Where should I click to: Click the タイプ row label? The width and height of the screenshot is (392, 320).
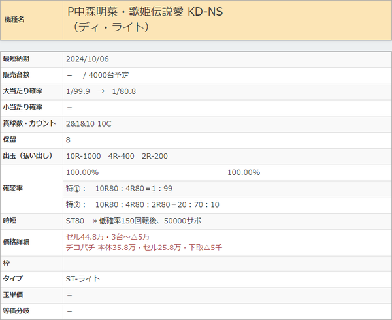(12, 278)
